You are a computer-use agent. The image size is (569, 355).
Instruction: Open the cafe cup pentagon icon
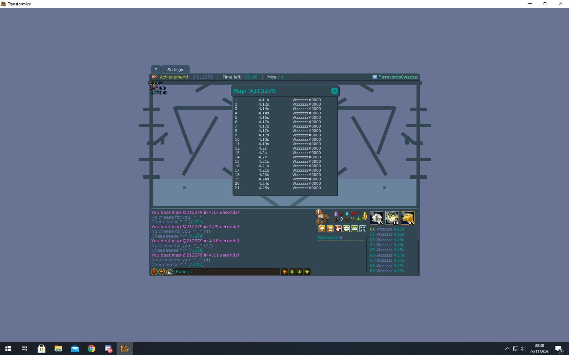[169, 272]
